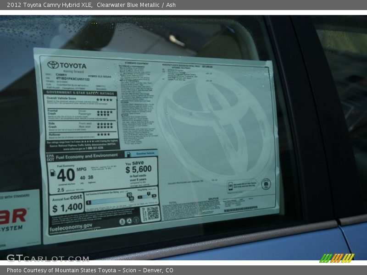Expand the Government 5-Star Safety Ratings section
Screen dimensions: 367x275
point(79,93)
